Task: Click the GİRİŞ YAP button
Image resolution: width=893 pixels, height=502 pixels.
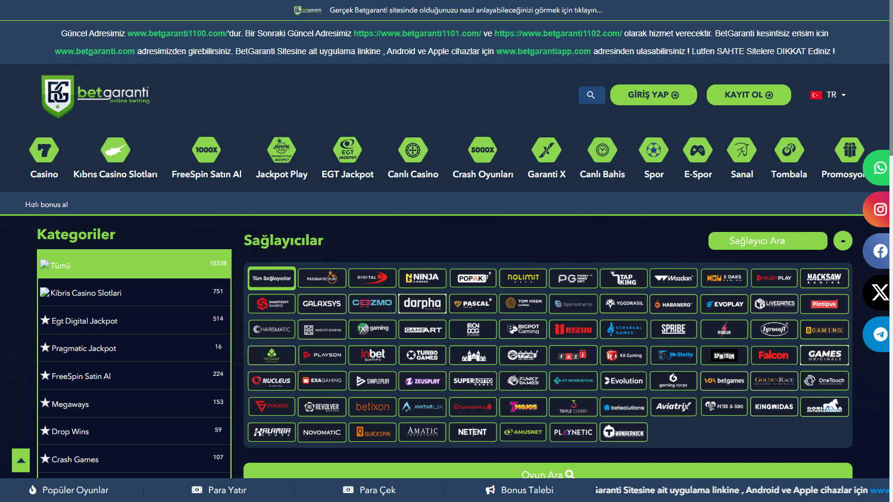Action: (x=653, y=95)
